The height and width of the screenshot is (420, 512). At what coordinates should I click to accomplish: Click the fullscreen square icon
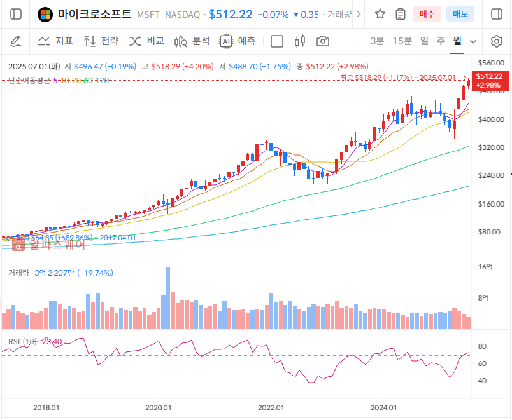coord(277,41)
